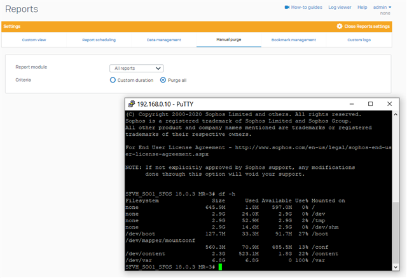Click the '/dev/shm' mount point text
The image size is (407, 278).
(x=325, y=227)
